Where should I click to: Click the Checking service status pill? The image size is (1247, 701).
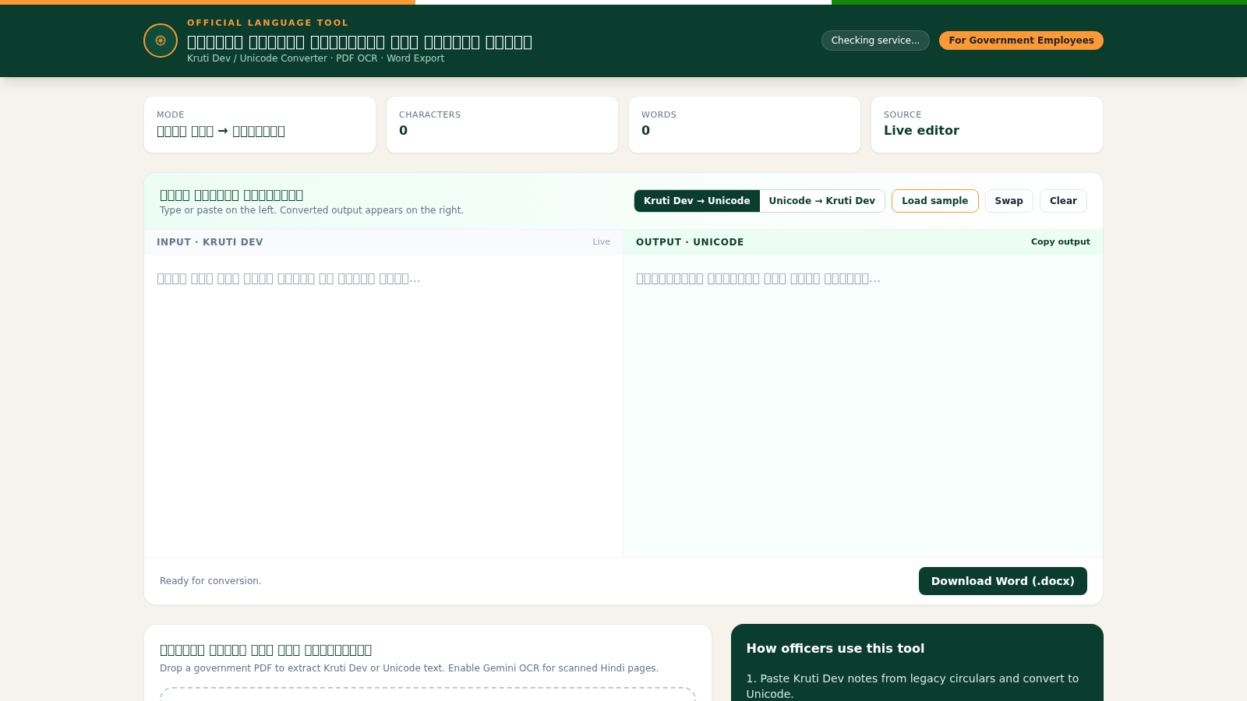(875, 41)
